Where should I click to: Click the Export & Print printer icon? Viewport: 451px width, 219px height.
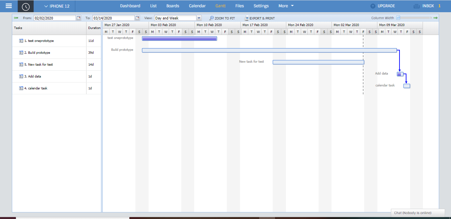(246, 18)
